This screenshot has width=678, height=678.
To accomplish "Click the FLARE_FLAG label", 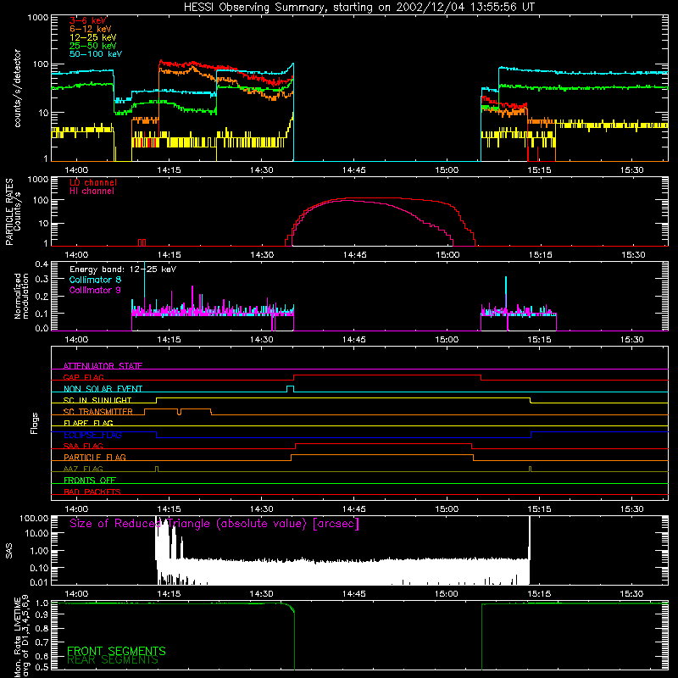I will pyautogui.click(x=88, y=423).
